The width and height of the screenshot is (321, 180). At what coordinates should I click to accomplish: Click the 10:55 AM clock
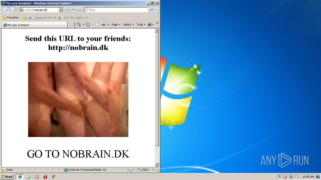(308, 177)
